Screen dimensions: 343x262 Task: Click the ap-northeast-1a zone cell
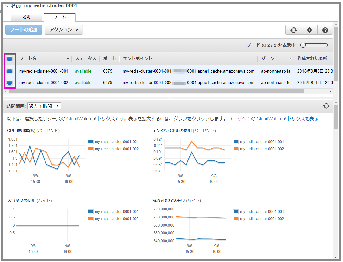276,71
